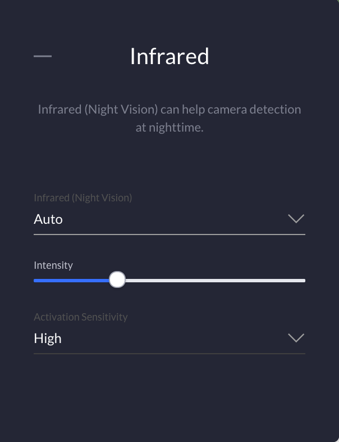Click the "Intensity" label text

[53, 265]
